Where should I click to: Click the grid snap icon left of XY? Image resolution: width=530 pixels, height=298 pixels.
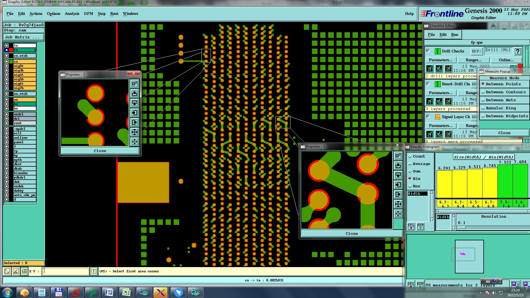point(24,271)
